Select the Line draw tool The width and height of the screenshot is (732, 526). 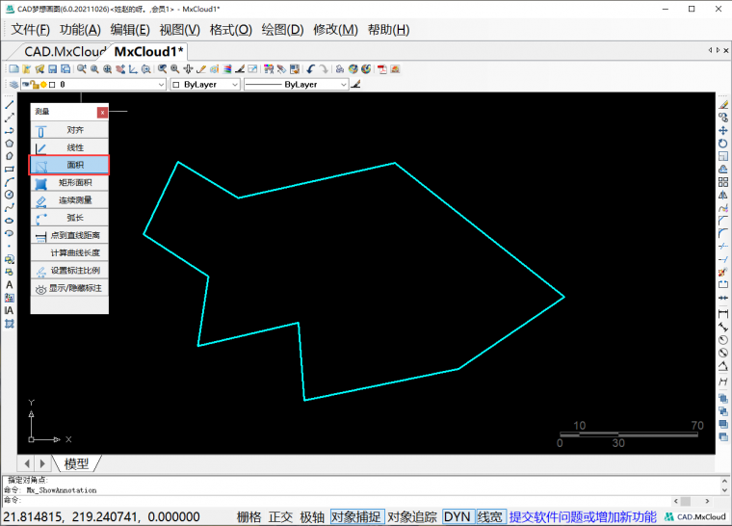(9, 105)
